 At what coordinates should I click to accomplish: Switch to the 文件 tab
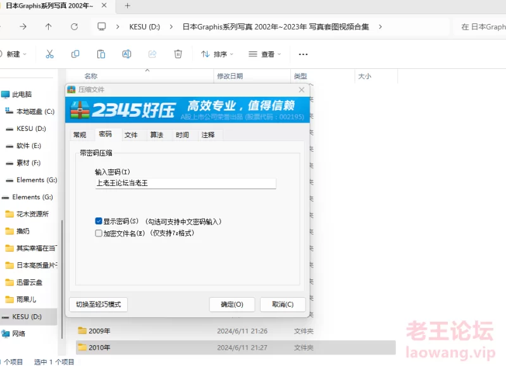[x=131, y=135]
